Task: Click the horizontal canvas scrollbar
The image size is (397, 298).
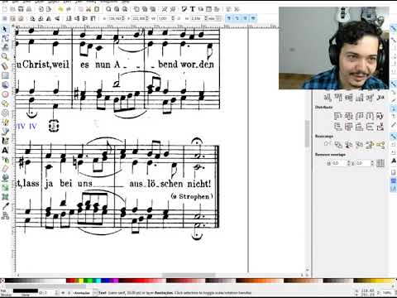Action: [189, 276]
